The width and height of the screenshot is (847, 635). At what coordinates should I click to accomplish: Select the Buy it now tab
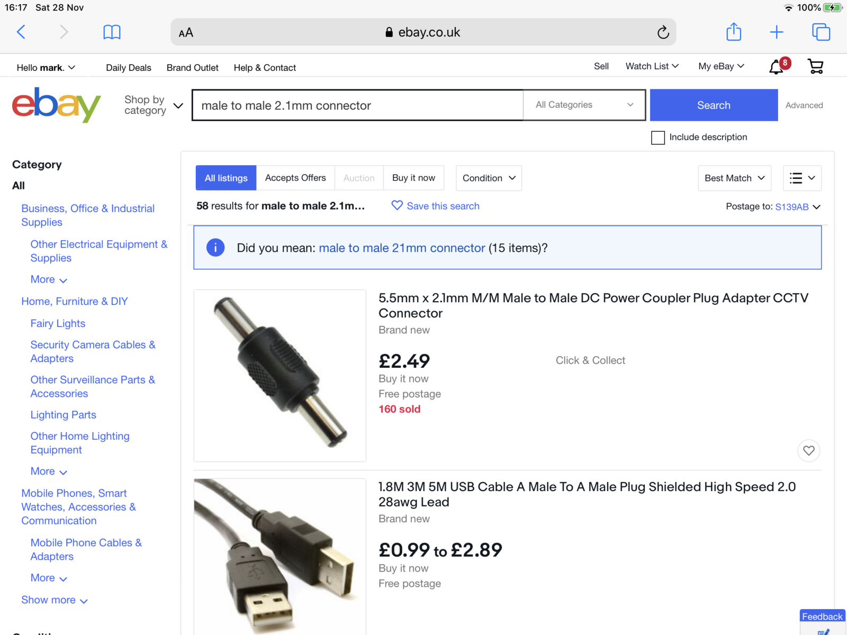[x=413, y=178]
